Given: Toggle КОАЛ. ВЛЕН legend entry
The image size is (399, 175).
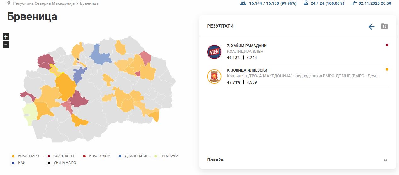Looking at the screenshot, I should (x=61, y=156).
